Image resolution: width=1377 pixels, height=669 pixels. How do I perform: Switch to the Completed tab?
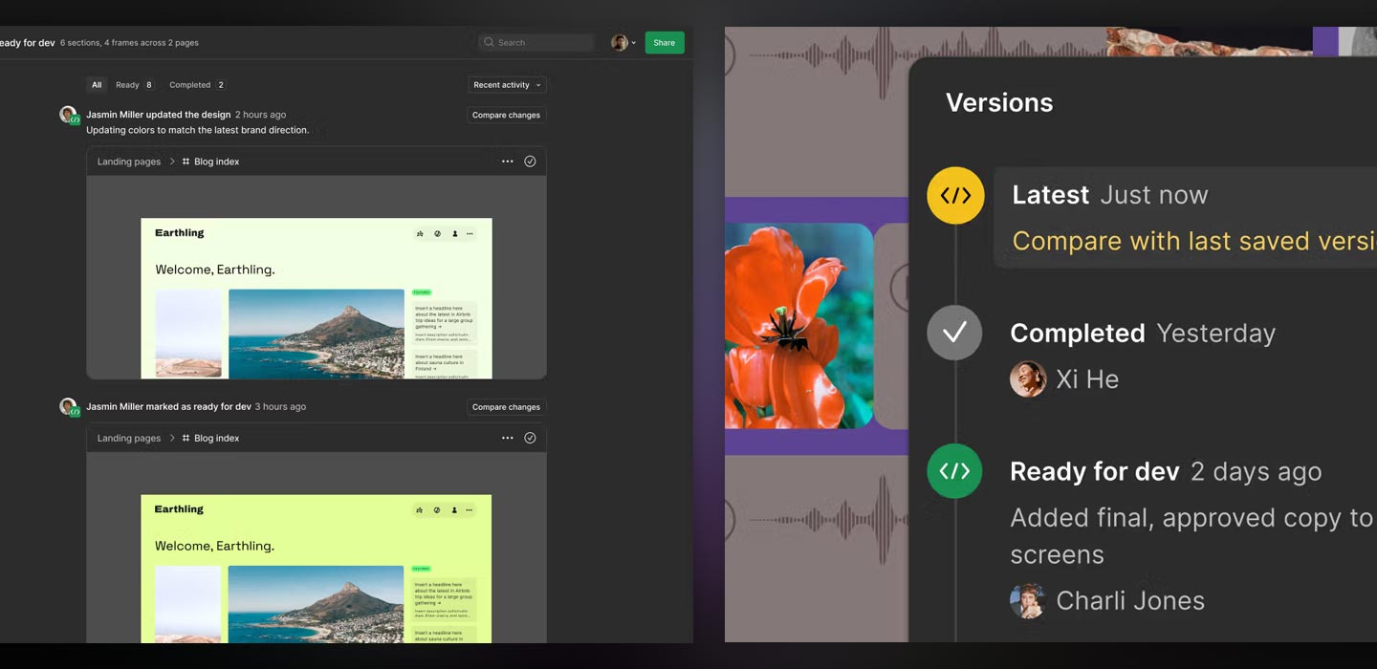[197, 85]
